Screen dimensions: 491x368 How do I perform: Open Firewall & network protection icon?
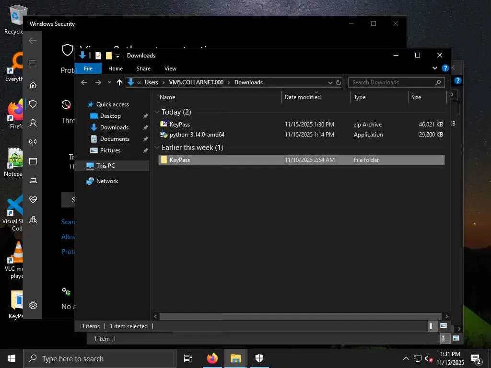[33, 142]
